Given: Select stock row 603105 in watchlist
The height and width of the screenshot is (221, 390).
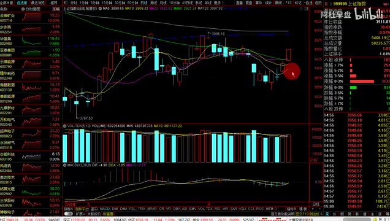Looking at the screenshot, I should click(31, 157).
